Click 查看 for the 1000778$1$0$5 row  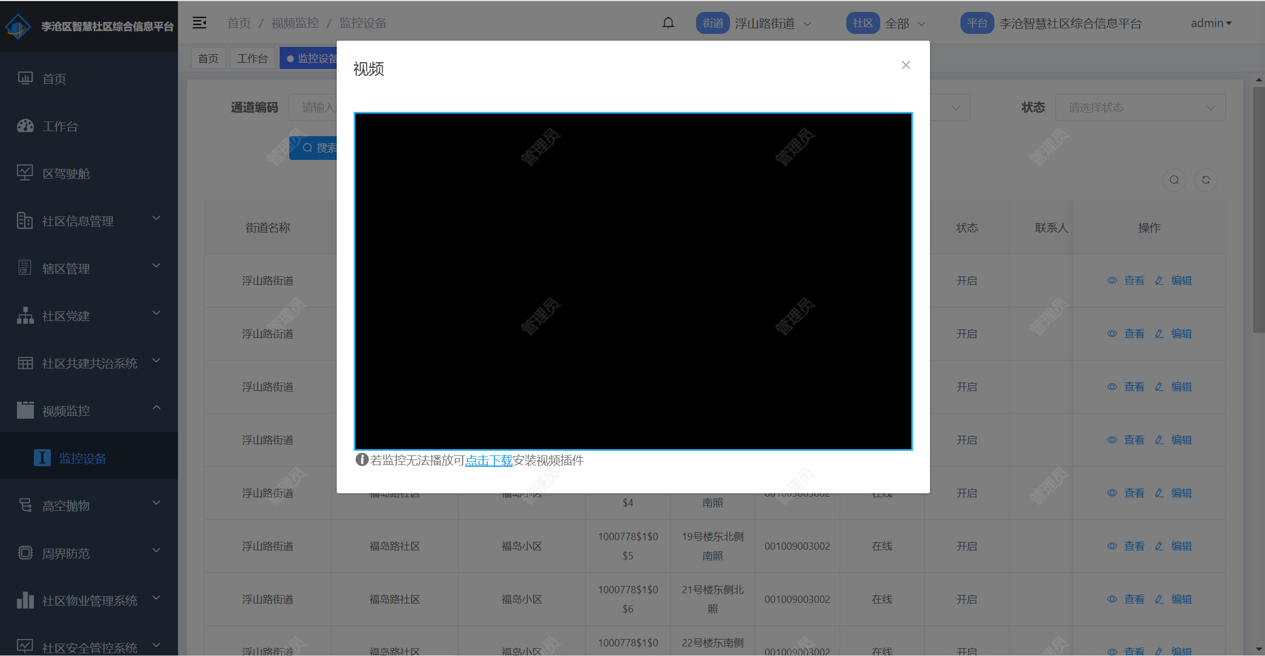[x=1126, y=546]
